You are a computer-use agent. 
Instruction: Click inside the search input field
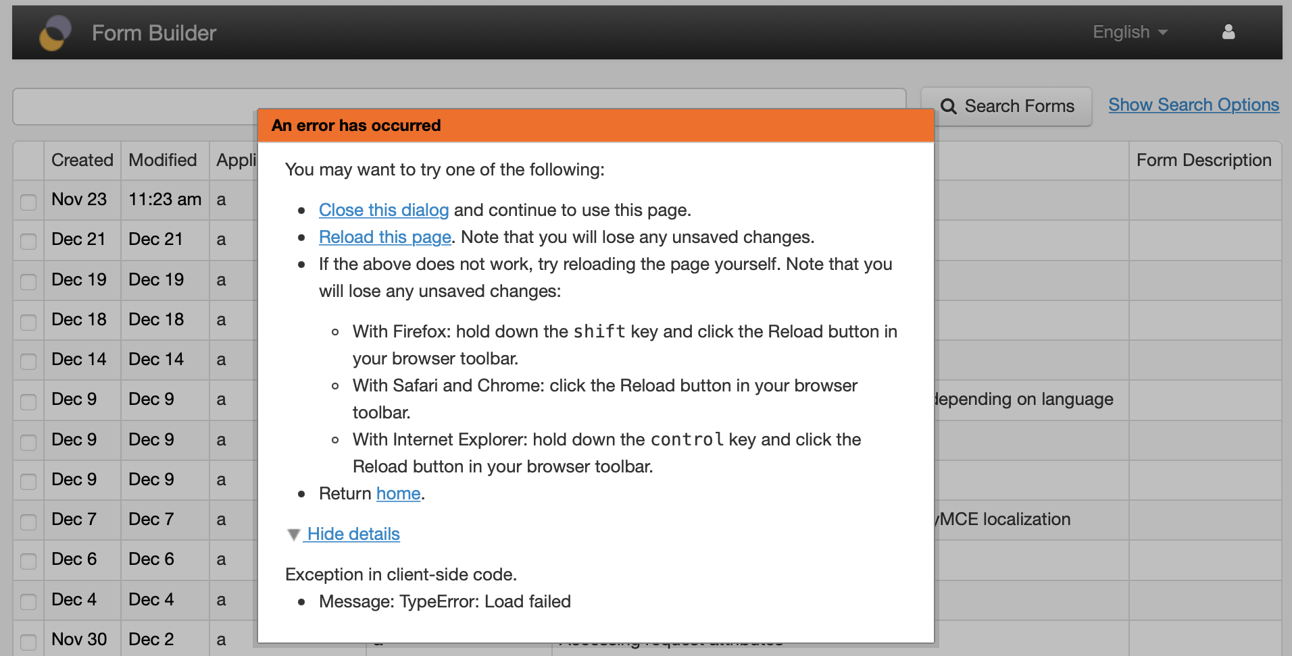pyautogui.click(x=135, y=106)
